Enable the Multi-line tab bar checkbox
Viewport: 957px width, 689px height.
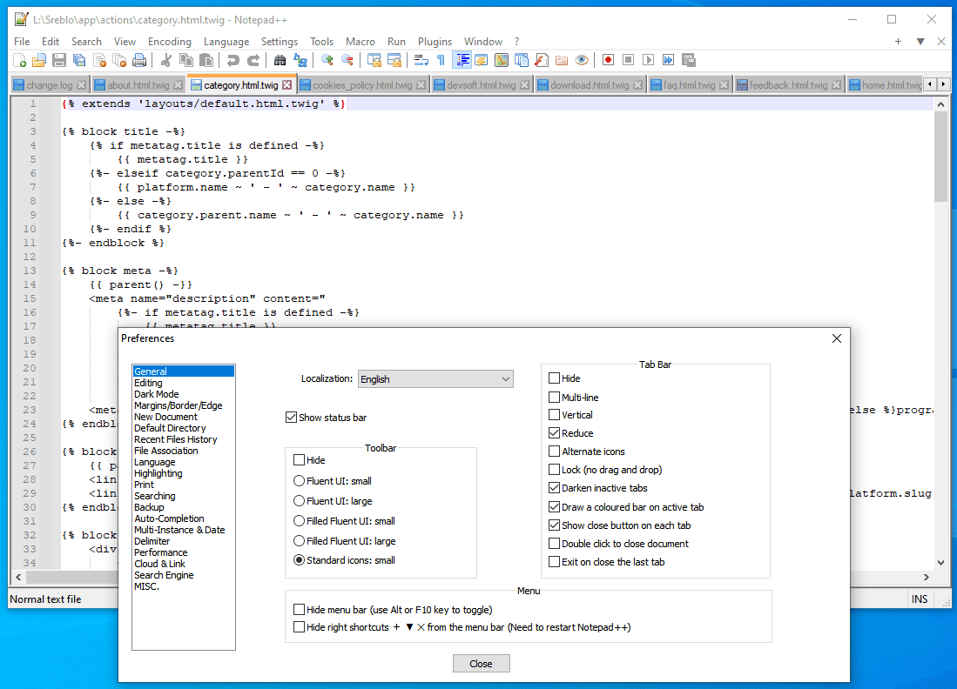click(x=555, y=397)
